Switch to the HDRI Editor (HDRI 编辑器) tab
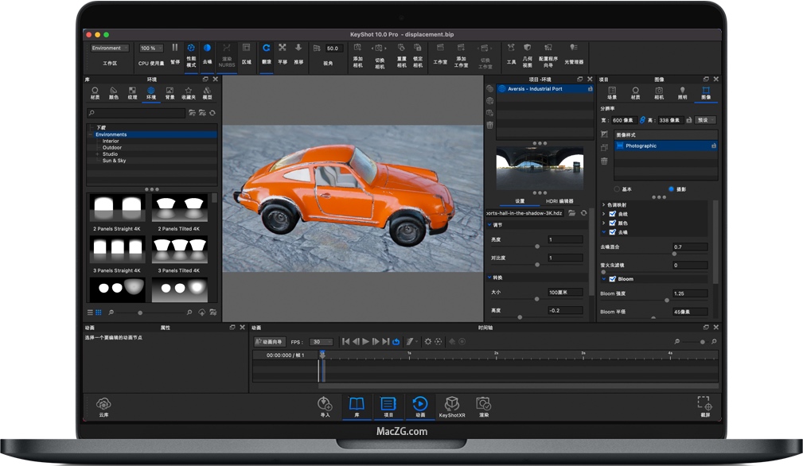Screen dimensions: 803x466 559,202
